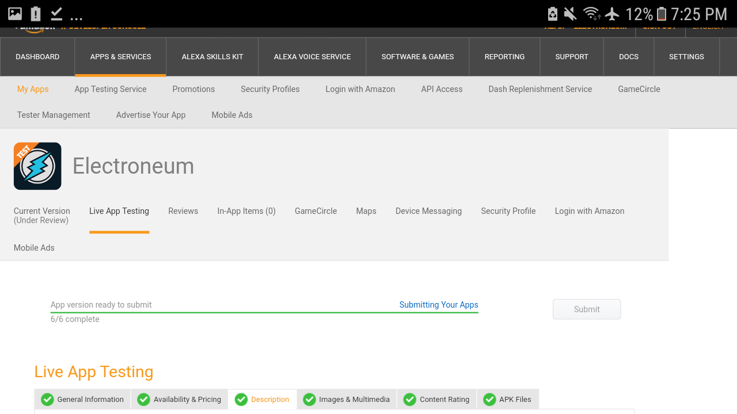Open the Reporting section

tap(504, 57)
